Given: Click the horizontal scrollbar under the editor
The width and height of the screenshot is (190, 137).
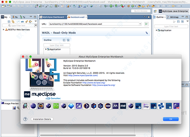Looking at the screenshot, I should (88, 135).
